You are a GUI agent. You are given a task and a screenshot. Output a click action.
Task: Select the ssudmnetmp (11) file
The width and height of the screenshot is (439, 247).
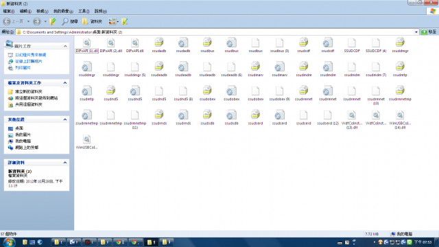pos(135,119)
